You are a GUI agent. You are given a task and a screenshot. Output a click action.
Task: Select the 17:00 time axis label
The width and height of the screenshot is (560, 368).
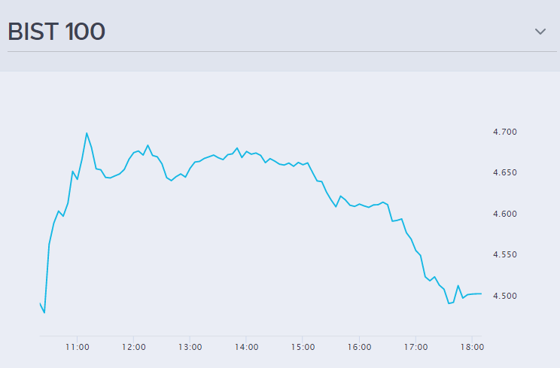pos(415,347)
